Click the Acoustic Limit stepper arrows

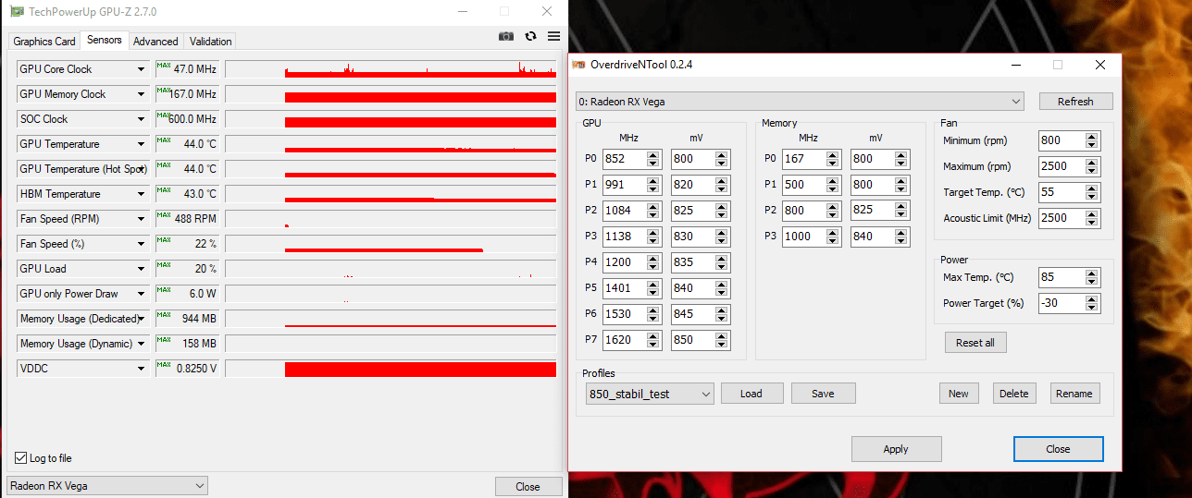click(1092, 218)
